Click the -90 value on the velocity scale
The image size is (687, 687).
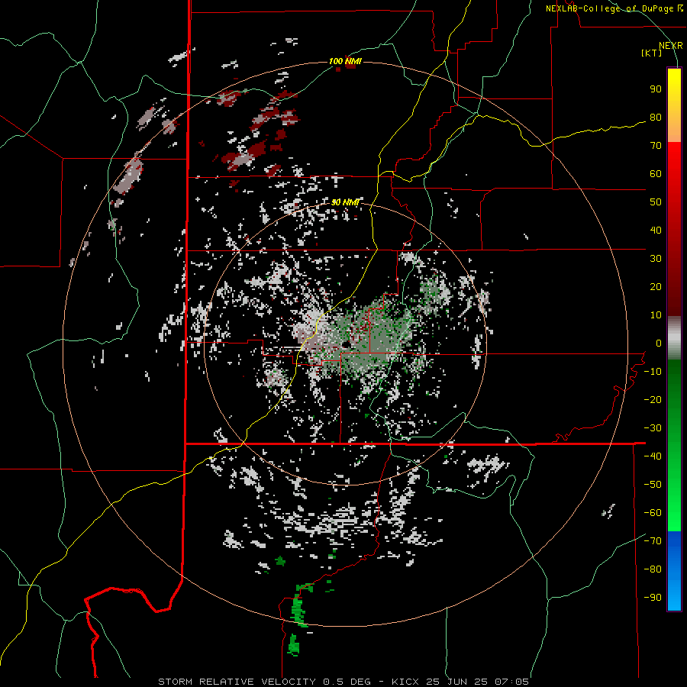[x=653, y=598]
